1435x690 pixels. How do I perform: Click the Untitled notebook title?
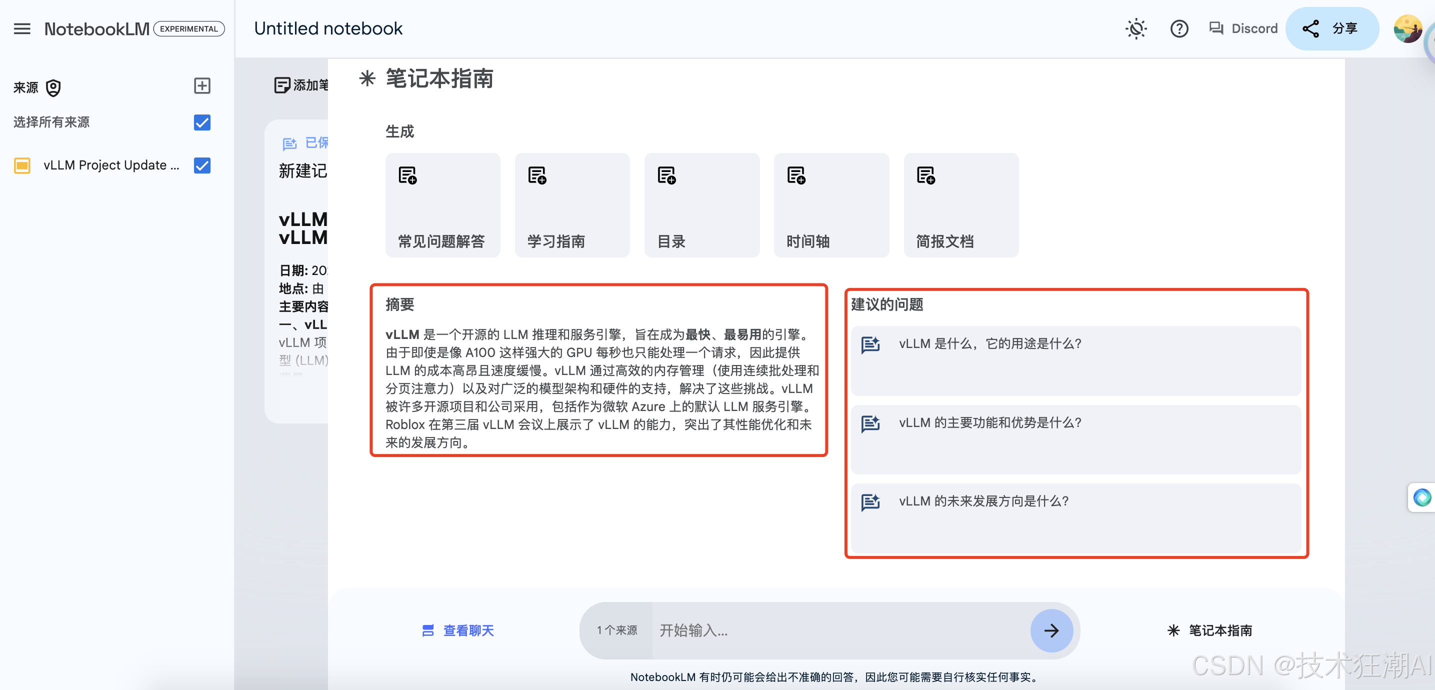coord(328,28)
